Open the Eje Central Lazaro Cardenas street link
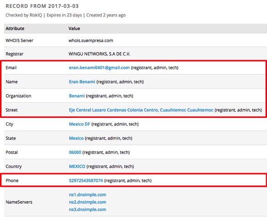Screen dimensions: 267x222 pos(141,110)
